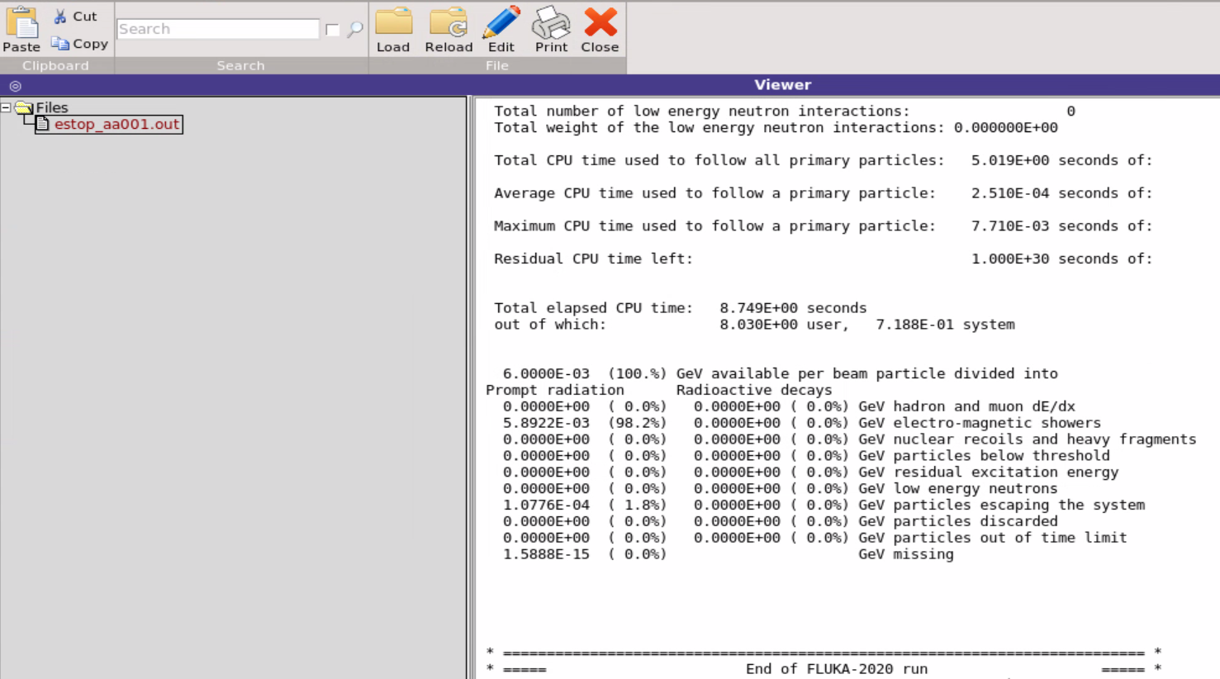
Task: Click the 'End of FLUKA-2020 run' text
Action: pyautogui.click(x=837, y=669)
